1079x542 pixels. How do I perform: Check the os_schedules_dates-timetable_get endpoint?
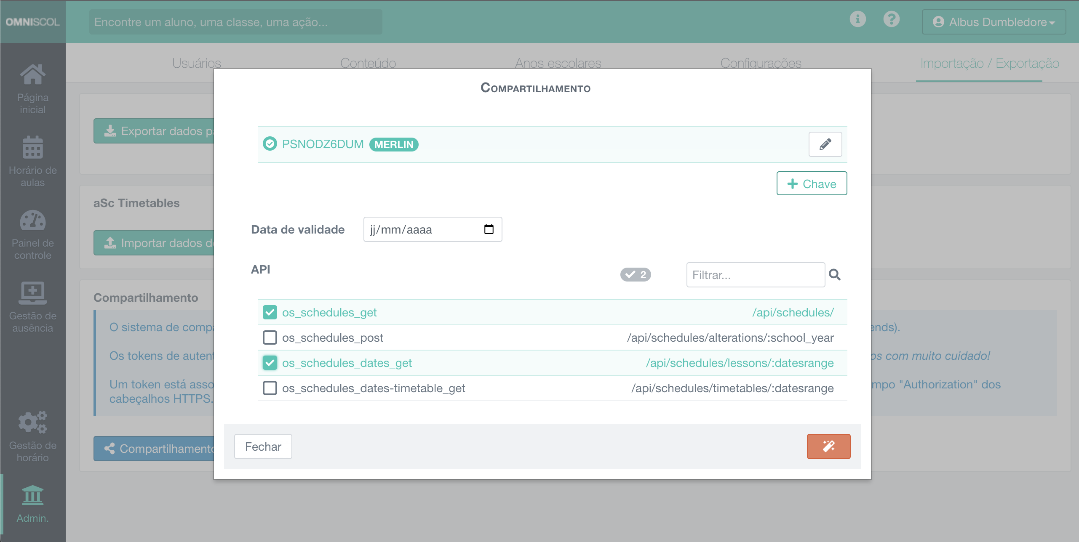click(270, 388)
